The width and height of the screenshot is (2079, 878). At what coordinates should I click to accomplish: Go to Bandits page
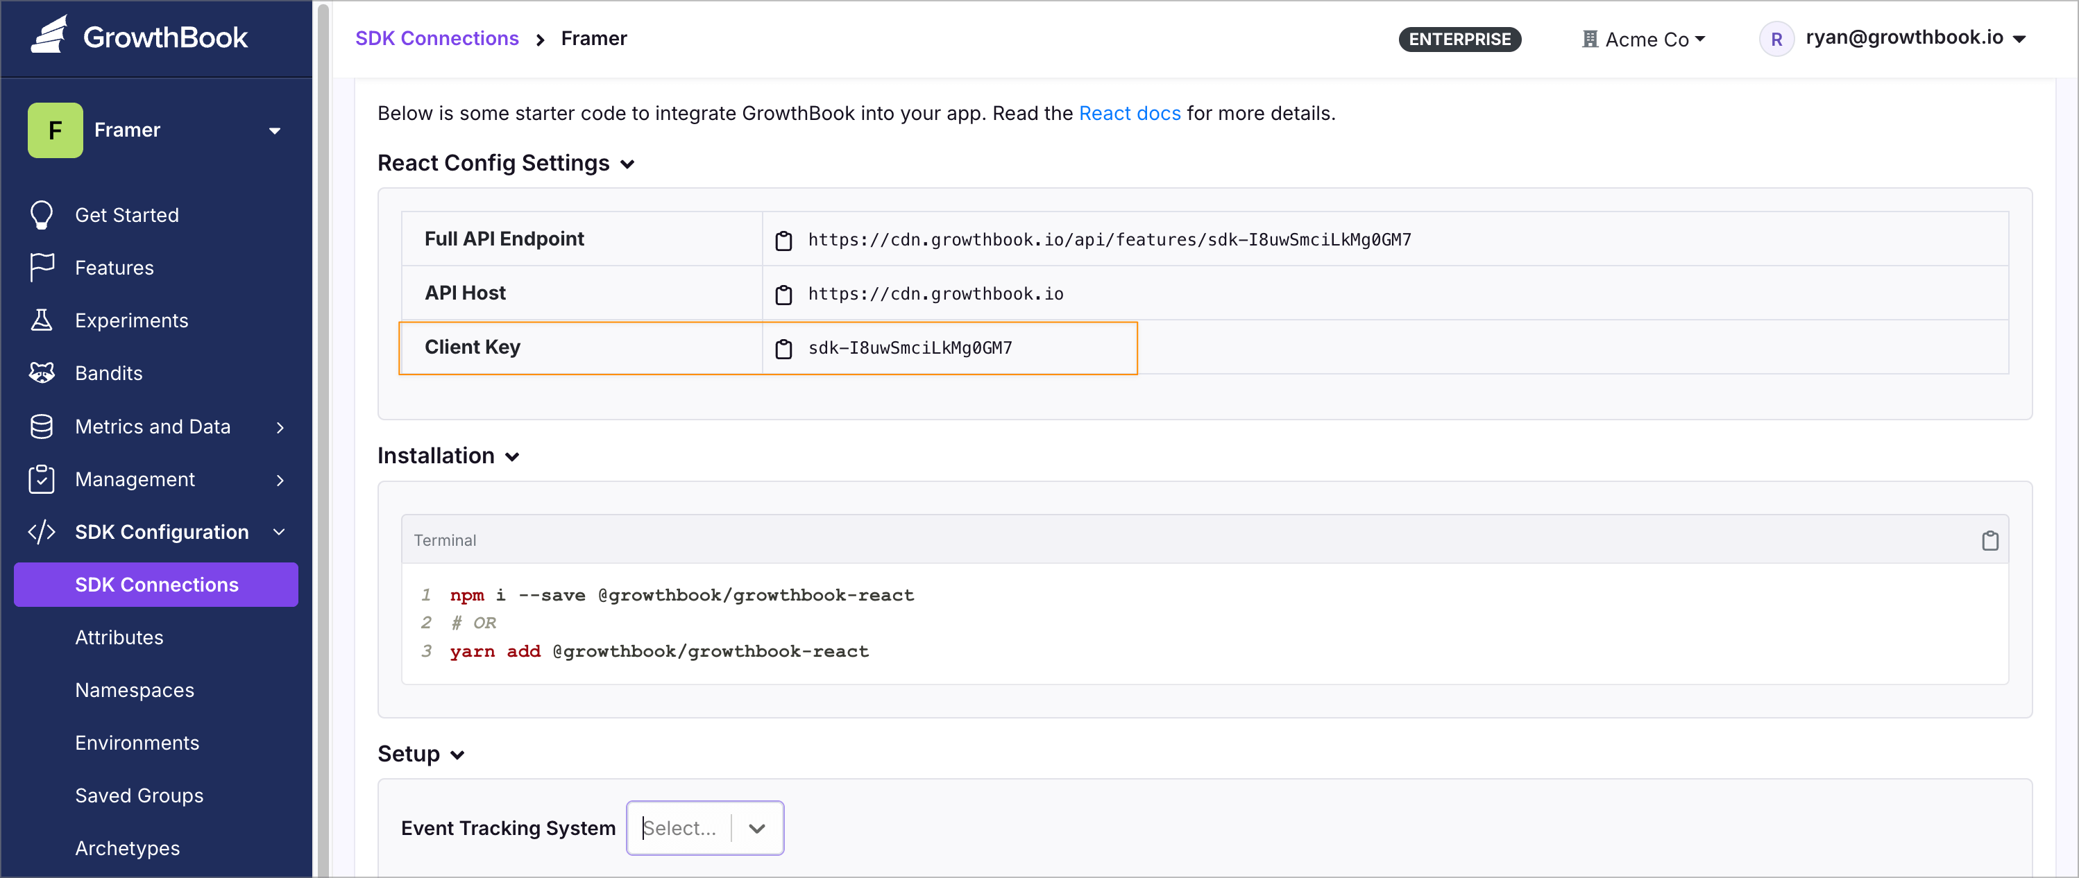pyautogui.click(x=108, y=373)
